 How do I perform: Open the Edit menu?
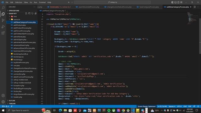[12, 2]
